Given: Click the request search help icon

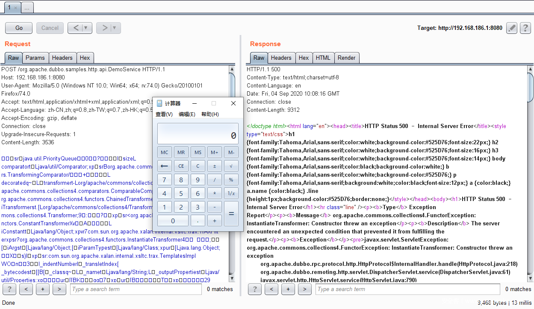Looking at the screenshot, I should point(9,289).
